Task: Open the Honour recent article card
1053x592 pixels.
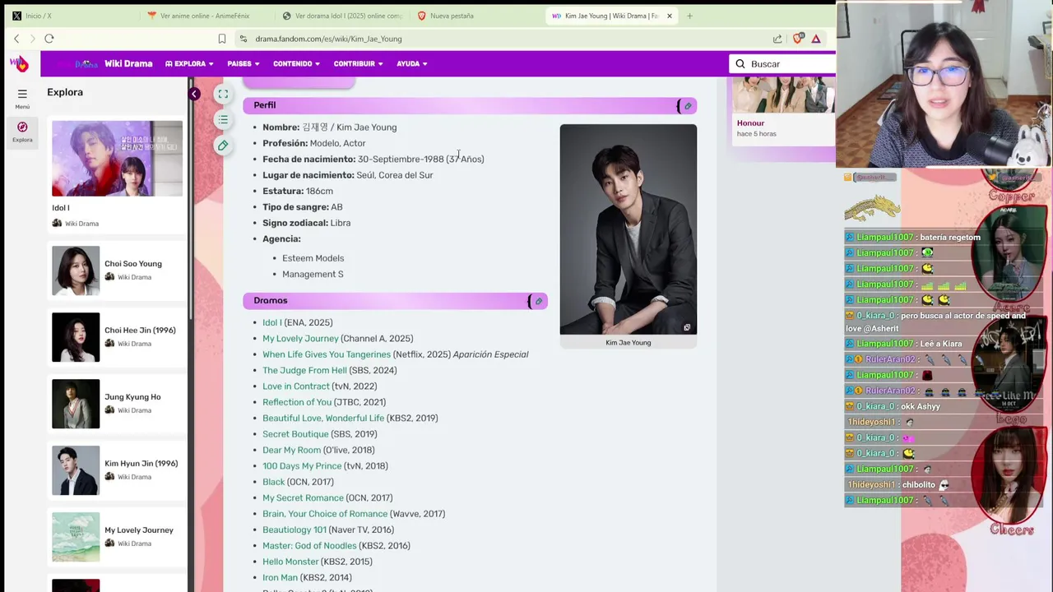Action: tap(783, 111)
